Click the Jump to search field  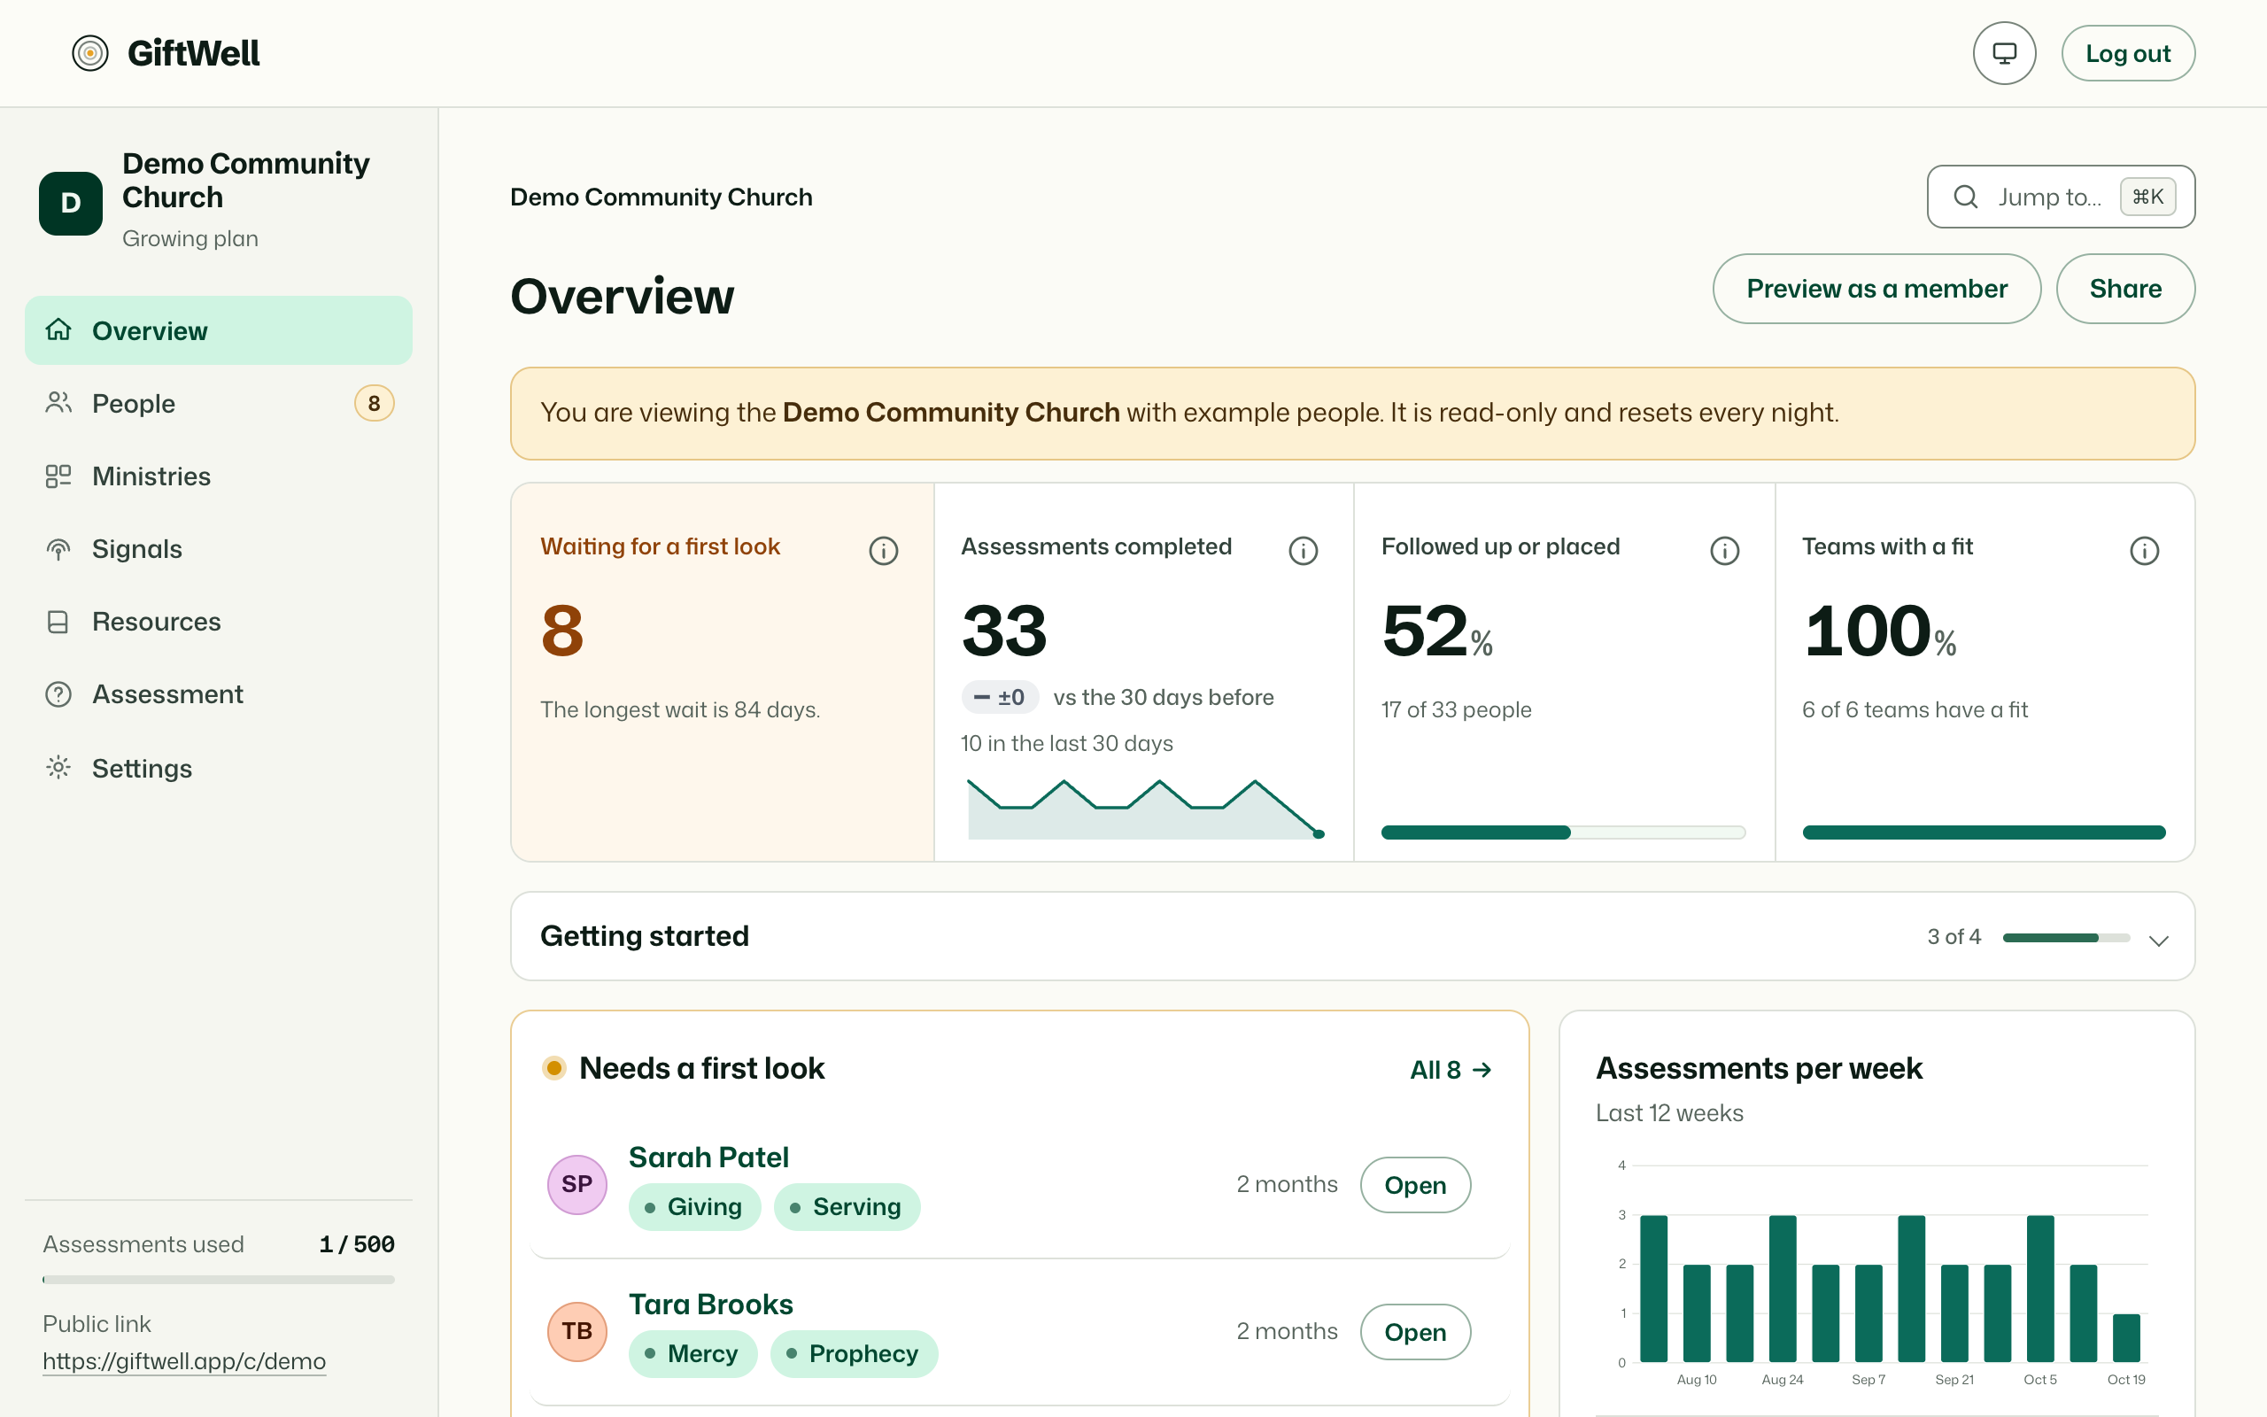click(2061, 197)
